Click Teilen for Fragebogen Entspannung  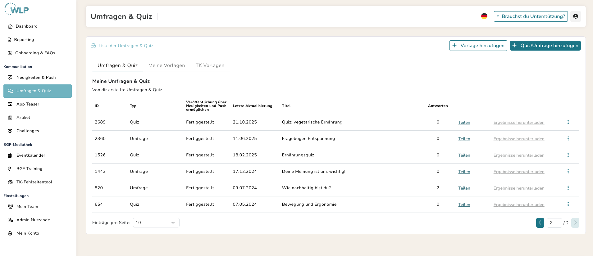(x=464, y=139)
